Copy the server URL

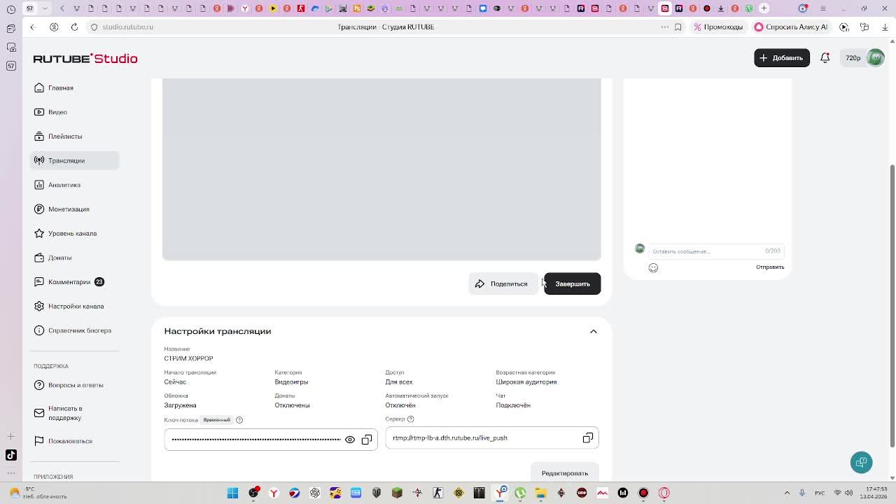588,438
